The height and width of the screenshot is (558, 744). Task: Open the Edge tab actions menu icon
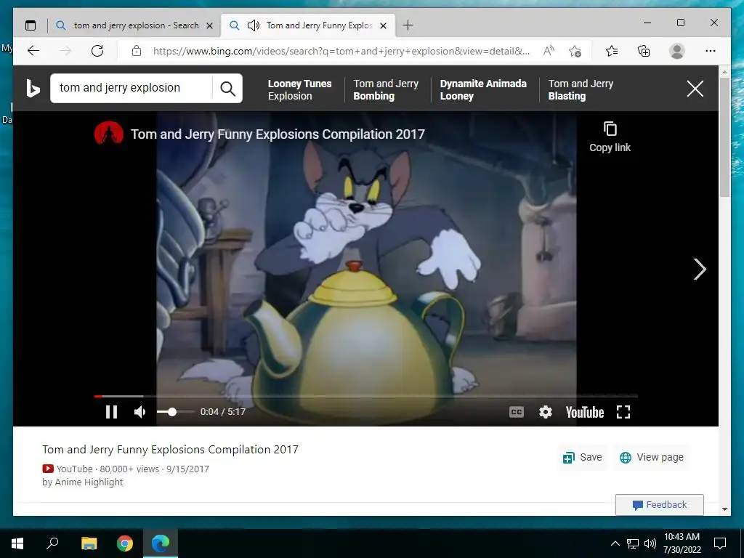pos(31,25)
